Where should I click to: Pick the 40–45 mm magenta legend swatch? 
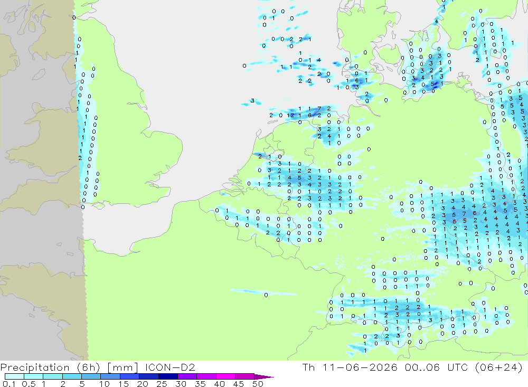click(225, 376)
